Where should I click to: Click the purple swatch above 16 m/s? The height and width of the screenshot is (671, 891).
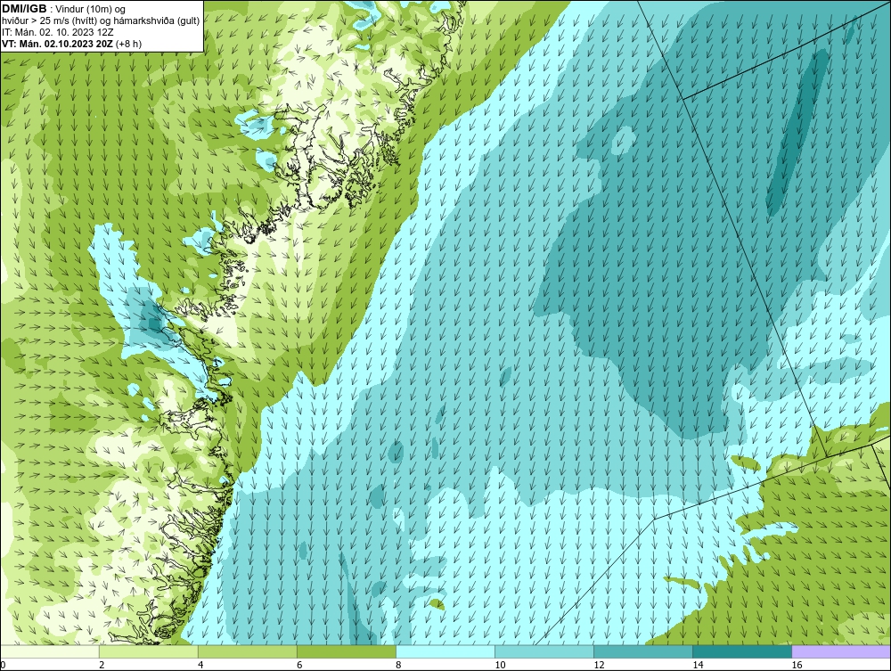click(841, 651)
